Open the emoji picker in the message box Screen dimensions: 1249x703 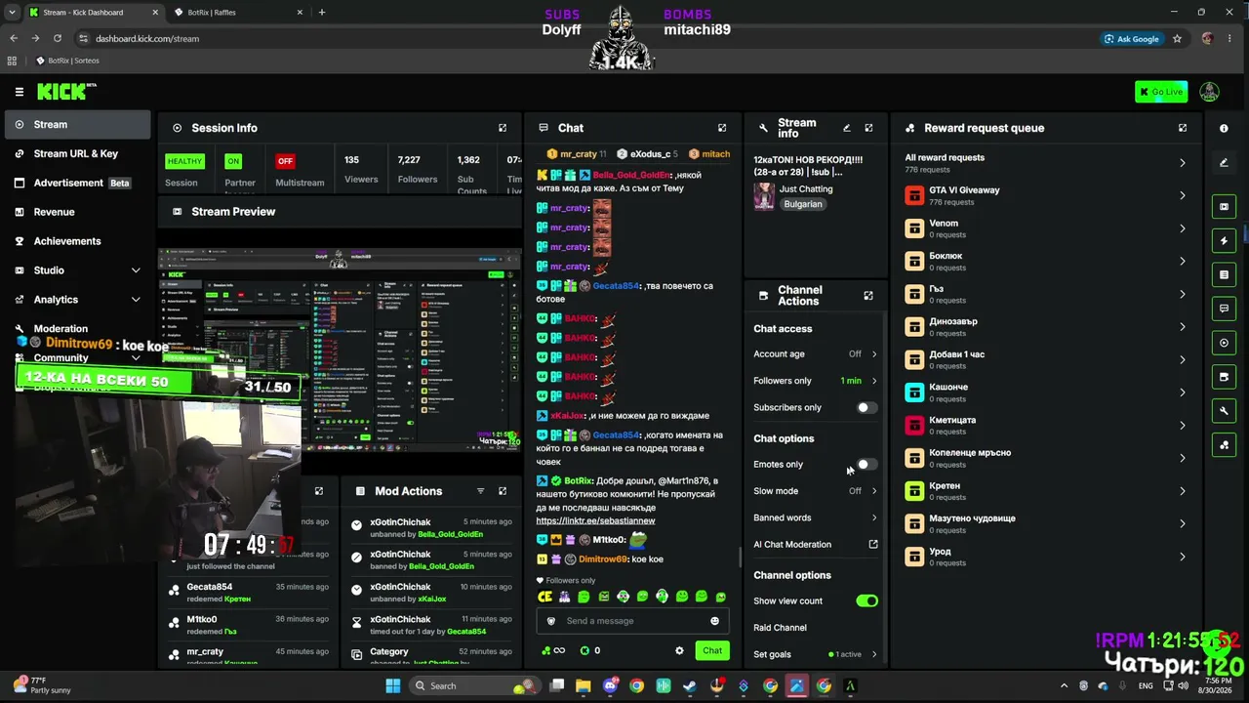click(714, 621)
